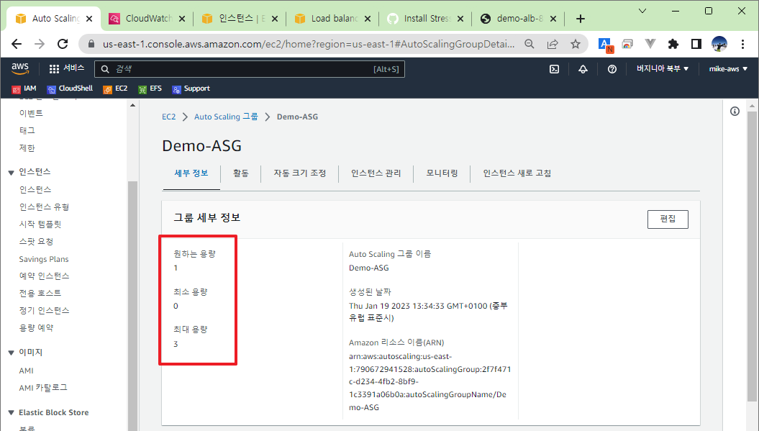Reload the page with refresh icon
This screenshot has width=759, height=431.
click(63, 44)
